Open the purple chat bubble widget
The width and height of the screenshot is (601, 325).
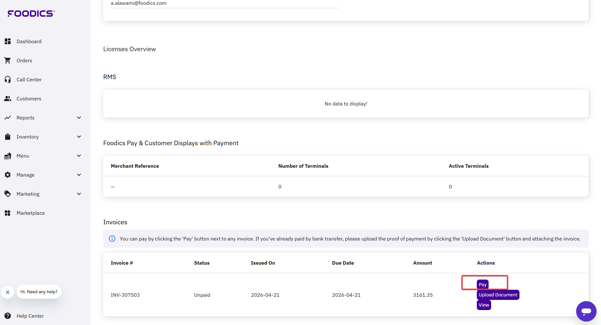pyautogui.click(x=586, y=311)
